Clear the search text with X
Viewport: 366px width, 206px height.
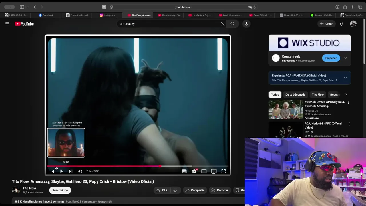point(223,24)
